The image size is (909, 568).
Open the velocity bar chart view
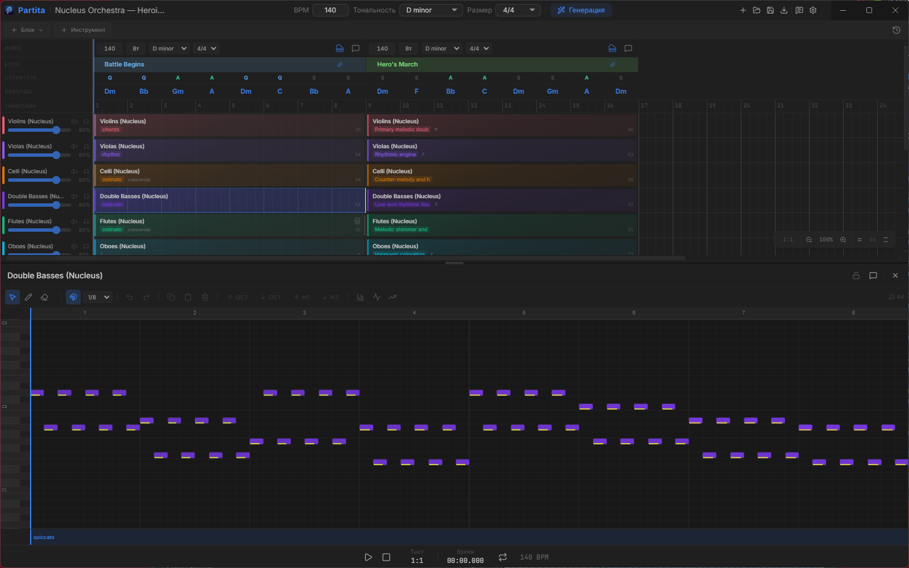pyautogui.click(x=360, y=297)
